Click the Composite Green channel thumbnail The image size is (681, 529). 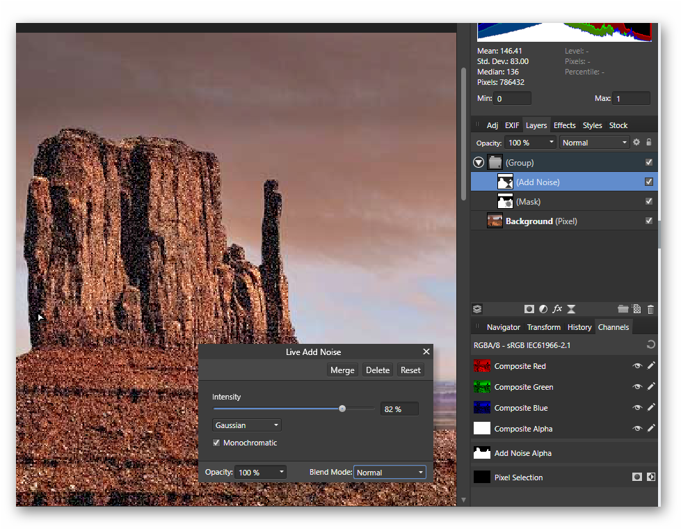click(x=481, y=386)
